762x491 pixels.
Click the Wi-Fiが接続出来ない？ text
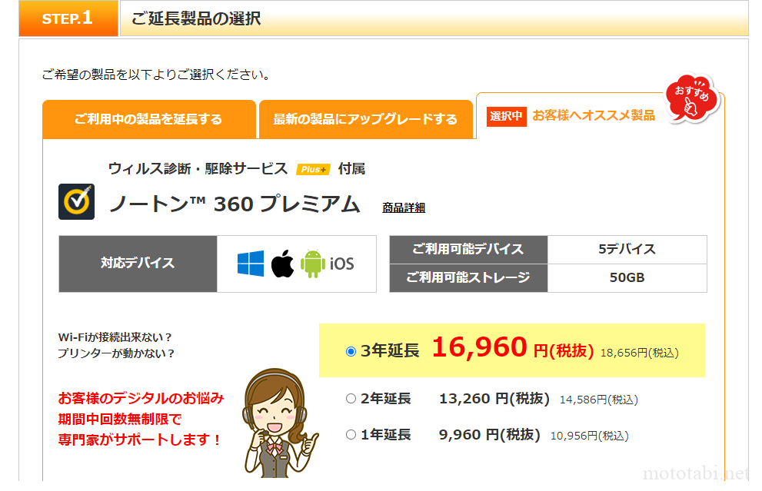(115, 337)
